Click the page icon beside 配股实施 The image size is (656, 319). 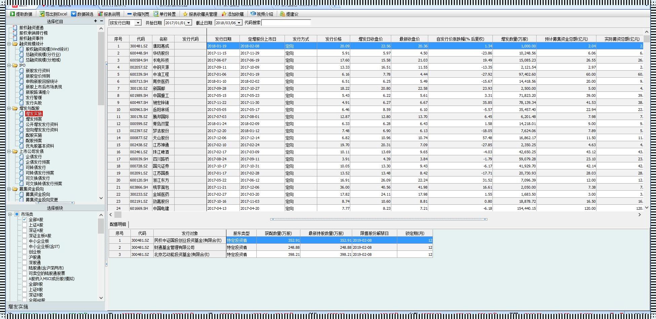22,135
